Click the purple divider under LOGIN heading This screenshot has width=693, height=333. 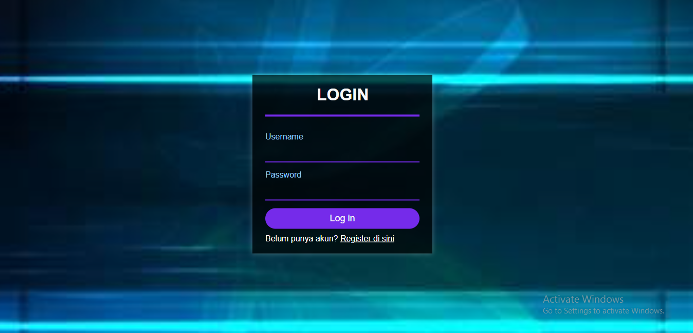click(342, 115)
